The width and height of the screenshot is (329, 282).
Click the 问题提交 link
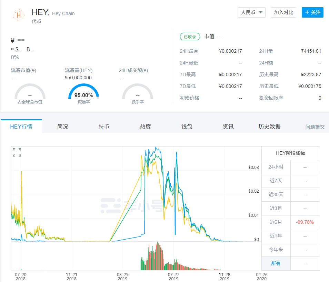coord(315,127)
